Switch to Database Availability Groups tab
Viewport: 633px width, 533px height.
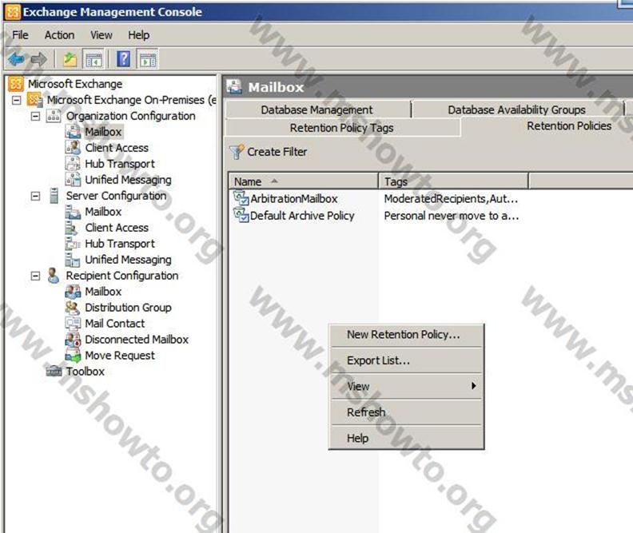[517, 109]
